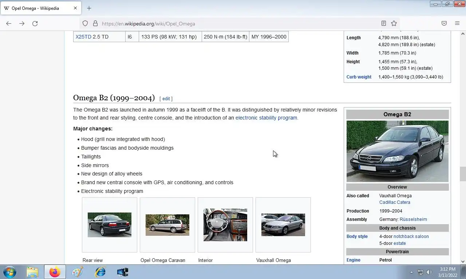
Task: Open the Cadillac Catera link
Action: 395,202
